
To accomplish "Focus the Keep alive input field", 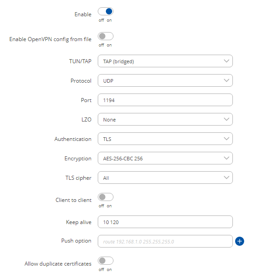I will (x=165, y=222).
